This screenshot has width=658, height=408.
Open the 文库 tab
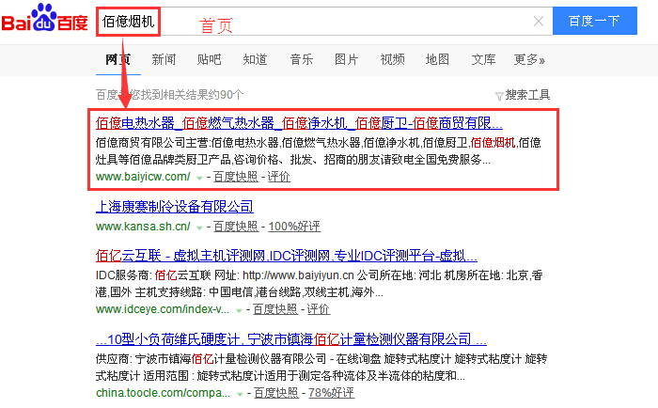pyautogui.click(x=483, y=59)
